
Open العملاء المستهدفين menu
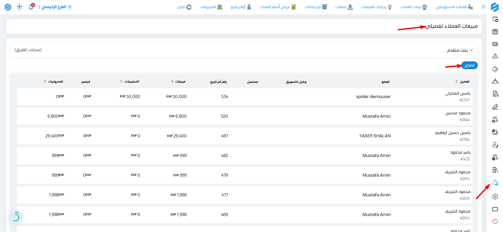click(x=454, y=7)
